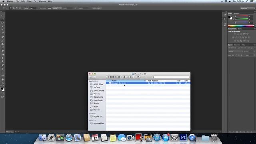Viewport: 256px width, 144px height.
Task: Open Applications in Finder sidebar
Action: coord(98,91)
